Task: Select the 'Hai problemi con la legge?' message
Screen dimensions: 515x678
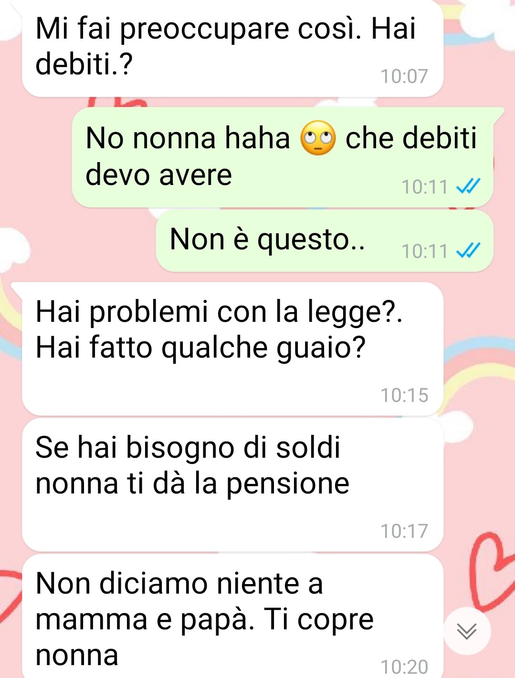Action: tap(233, 349)
